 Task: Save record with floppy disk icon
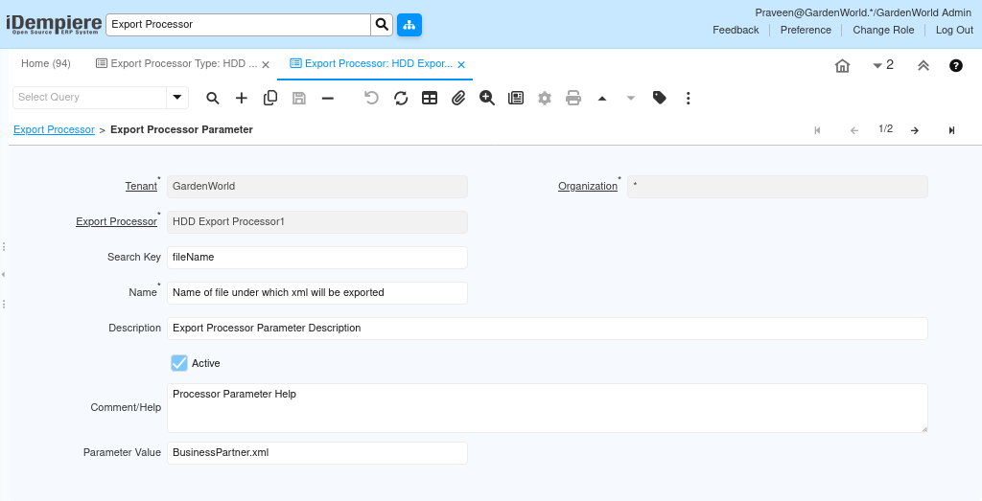(299, 98)
